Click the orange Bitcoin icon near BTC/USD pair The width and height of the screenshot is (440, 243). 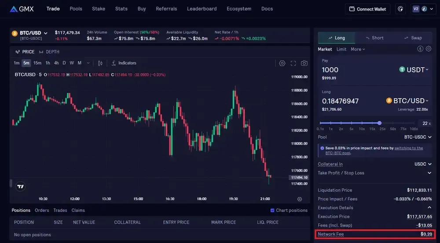[15, 34]
